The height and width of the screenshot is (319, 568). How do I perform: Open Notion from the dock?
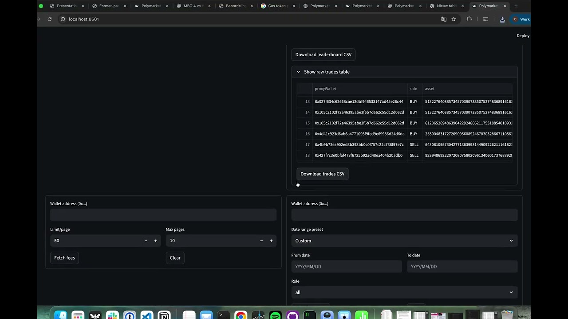pos(164,315)
